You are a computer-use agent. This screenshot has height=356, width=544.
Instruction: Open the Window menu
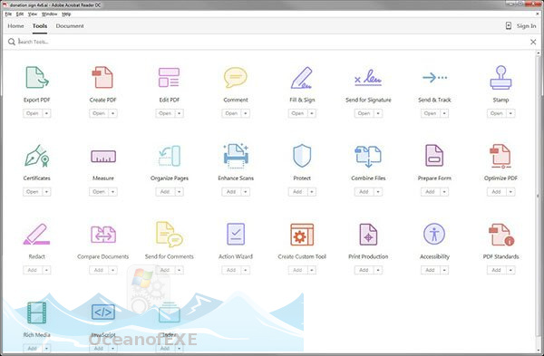(49, 14)
